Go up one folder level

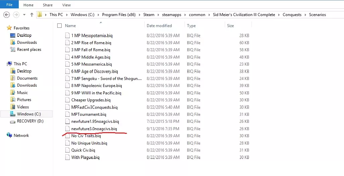click(32, 15)
